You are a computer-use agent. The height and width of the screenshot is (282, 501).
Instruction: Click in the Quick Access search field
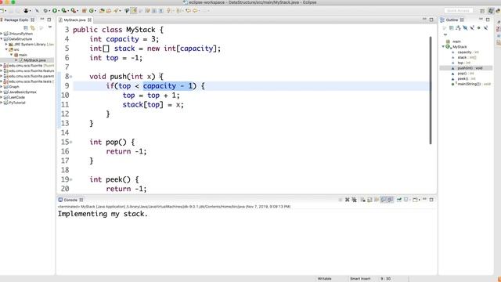click(x=458, y=10)
